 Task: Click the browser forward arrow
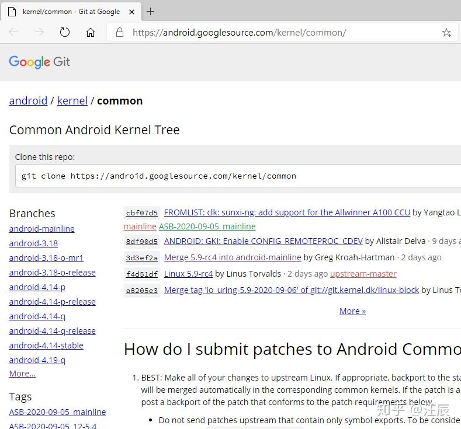[39, 33]
